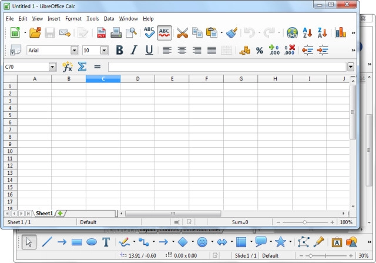Select the Sheet1 tab

tap(45, 213)
